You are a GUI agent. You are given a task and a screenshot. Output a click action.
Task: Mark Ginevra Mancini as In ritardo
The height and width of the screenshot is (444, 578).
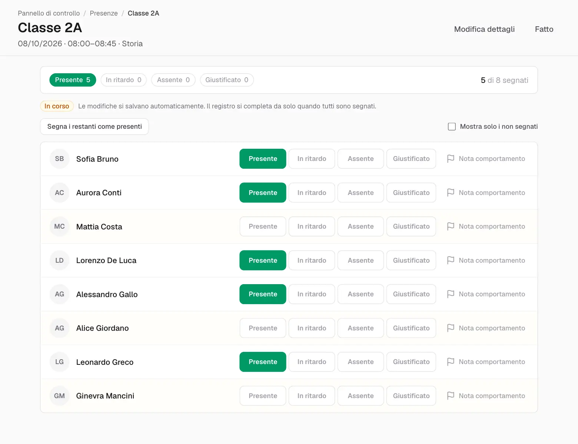pyautogui.click(x=312, y=396)
